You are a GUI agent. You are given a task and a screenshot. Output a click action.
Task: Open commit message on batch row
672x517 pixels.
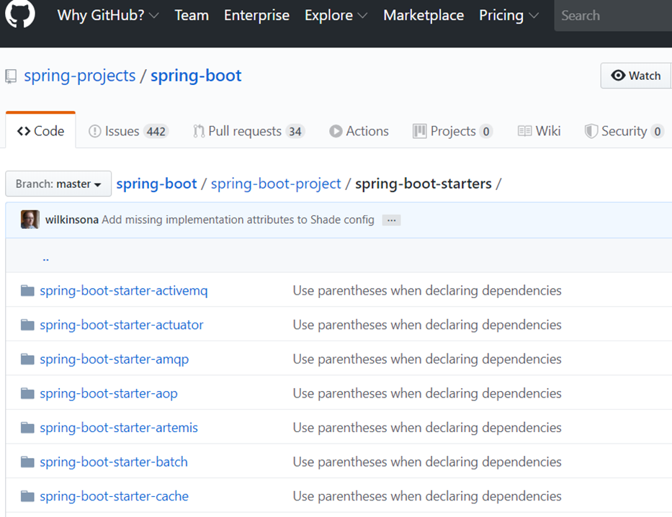pyautogui.click(x=427, y=462)
